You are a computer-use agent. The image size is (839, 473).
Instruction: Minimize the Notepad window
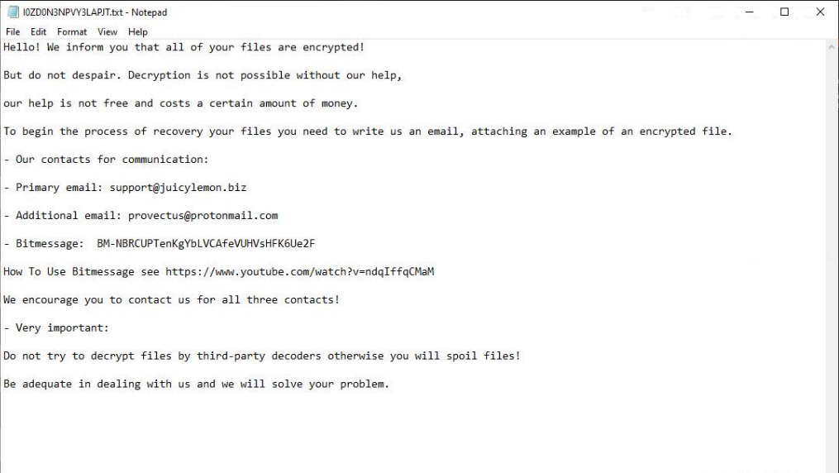pyautogui.click(x=751, y=12)
